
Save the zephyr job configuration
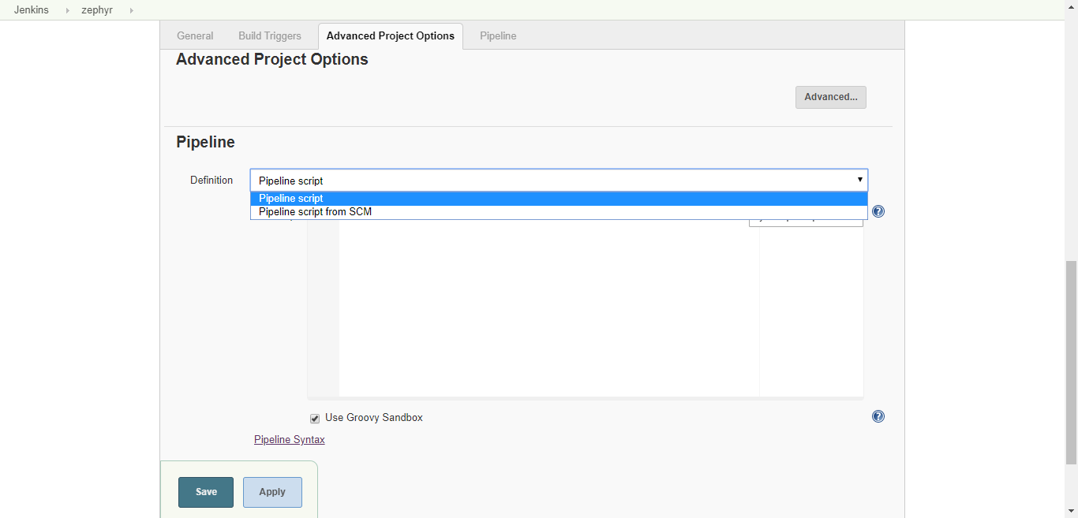[205, 491]
